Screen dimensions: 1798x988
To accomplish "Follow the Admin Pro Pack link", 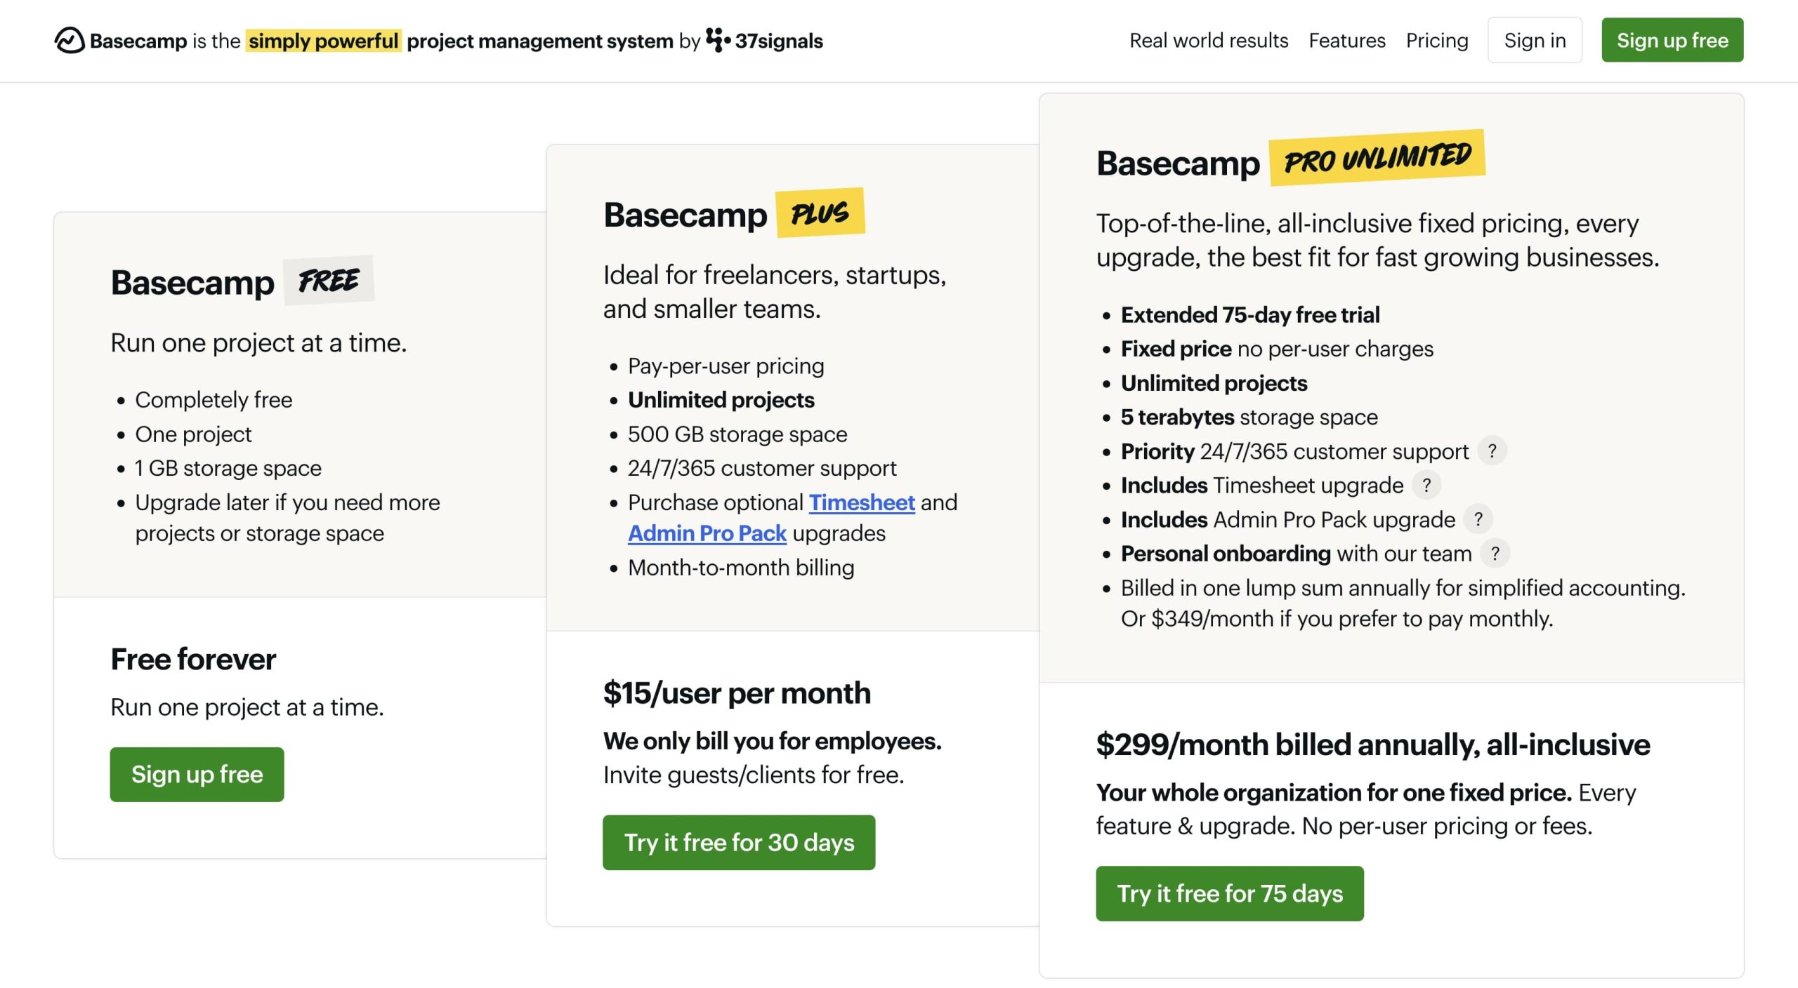I will pos(707,533).
